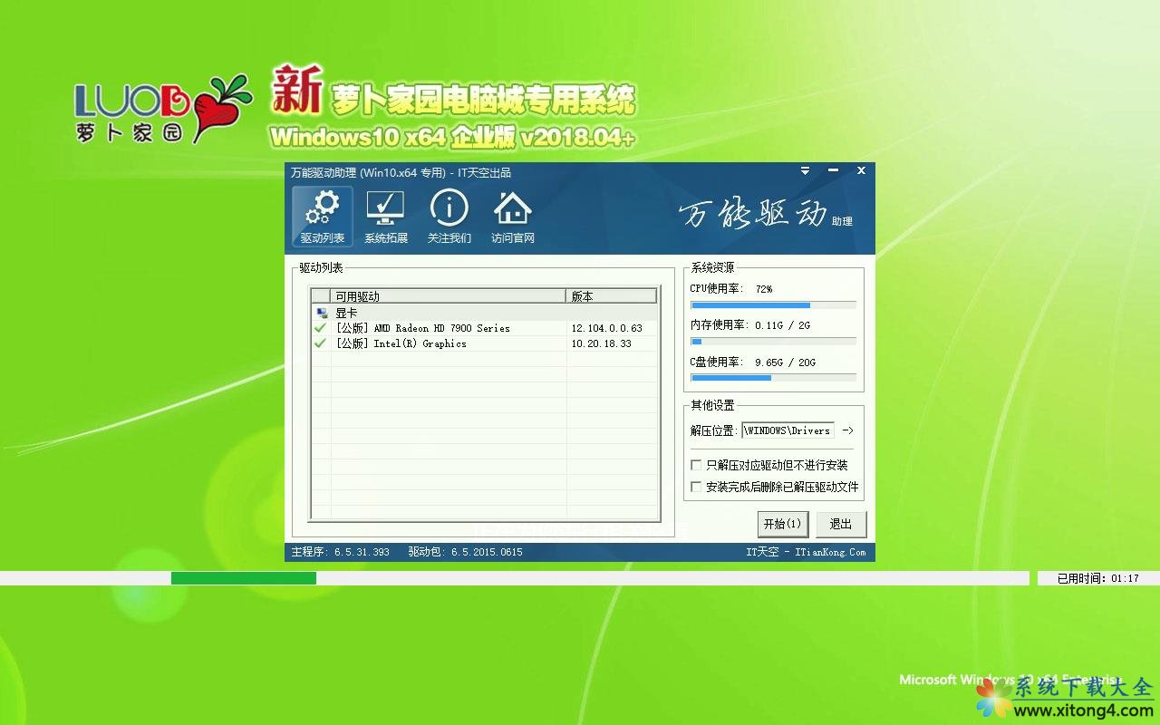
Task: Select the [公版] Intel(R) Graphics row
Action: 484,343
